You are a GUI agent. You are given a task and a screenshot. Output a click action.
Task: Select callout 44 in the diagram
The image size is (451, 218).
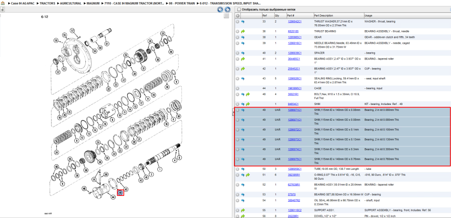(x=113, y=196)
